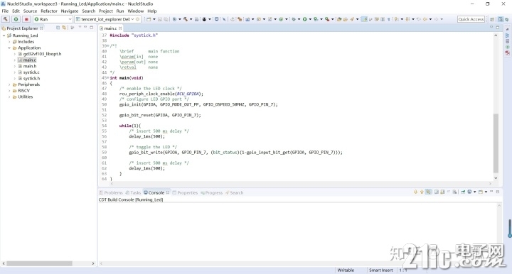Expand the RISCV folder
The image size is (512, 274).
(x=9, y=91)
